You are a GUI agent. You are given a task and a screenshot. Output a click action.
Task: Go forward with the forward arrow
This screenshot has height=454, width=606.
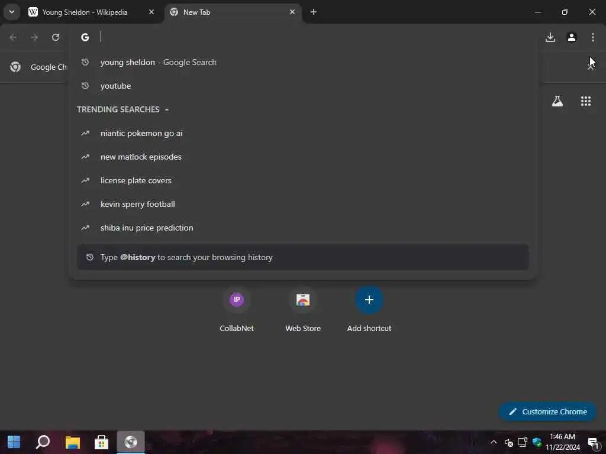tap(34, 37)
